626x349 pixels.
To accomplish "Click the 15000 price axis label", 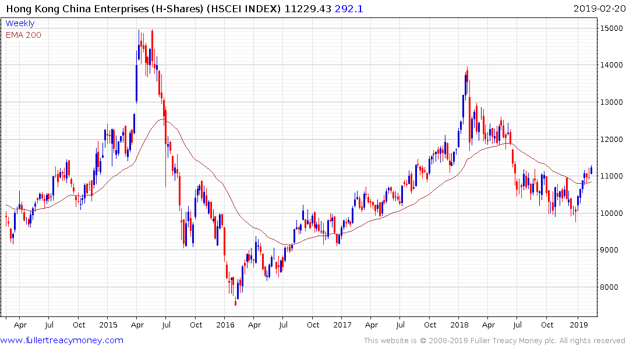I will pos(611,28).
